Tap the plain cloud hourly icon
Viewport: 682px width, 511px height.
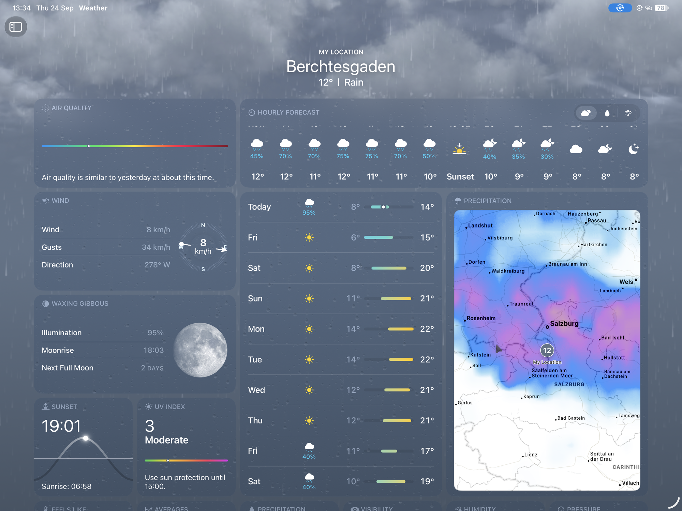pos(576,149)
